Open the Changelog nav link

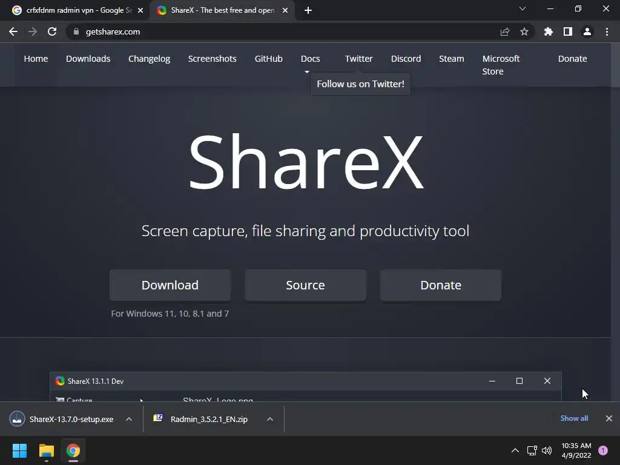(149, 59)
